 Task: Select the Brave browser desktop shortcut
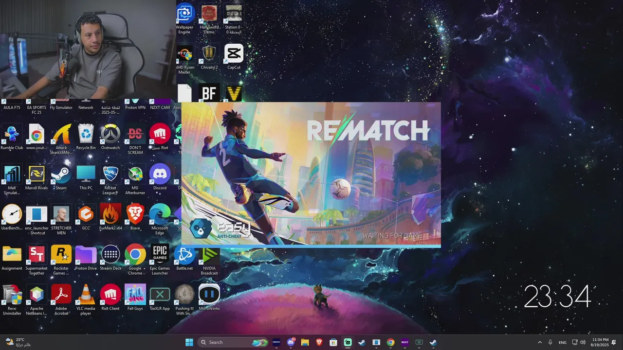[x=135, y=218]
